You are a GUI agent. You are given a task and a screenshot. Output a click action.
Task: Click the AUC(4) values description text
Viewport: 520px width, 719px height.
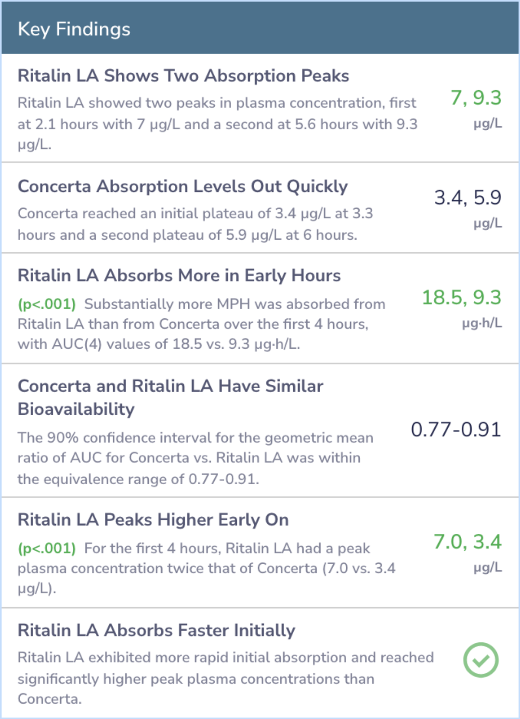click(x=202, y=324)
